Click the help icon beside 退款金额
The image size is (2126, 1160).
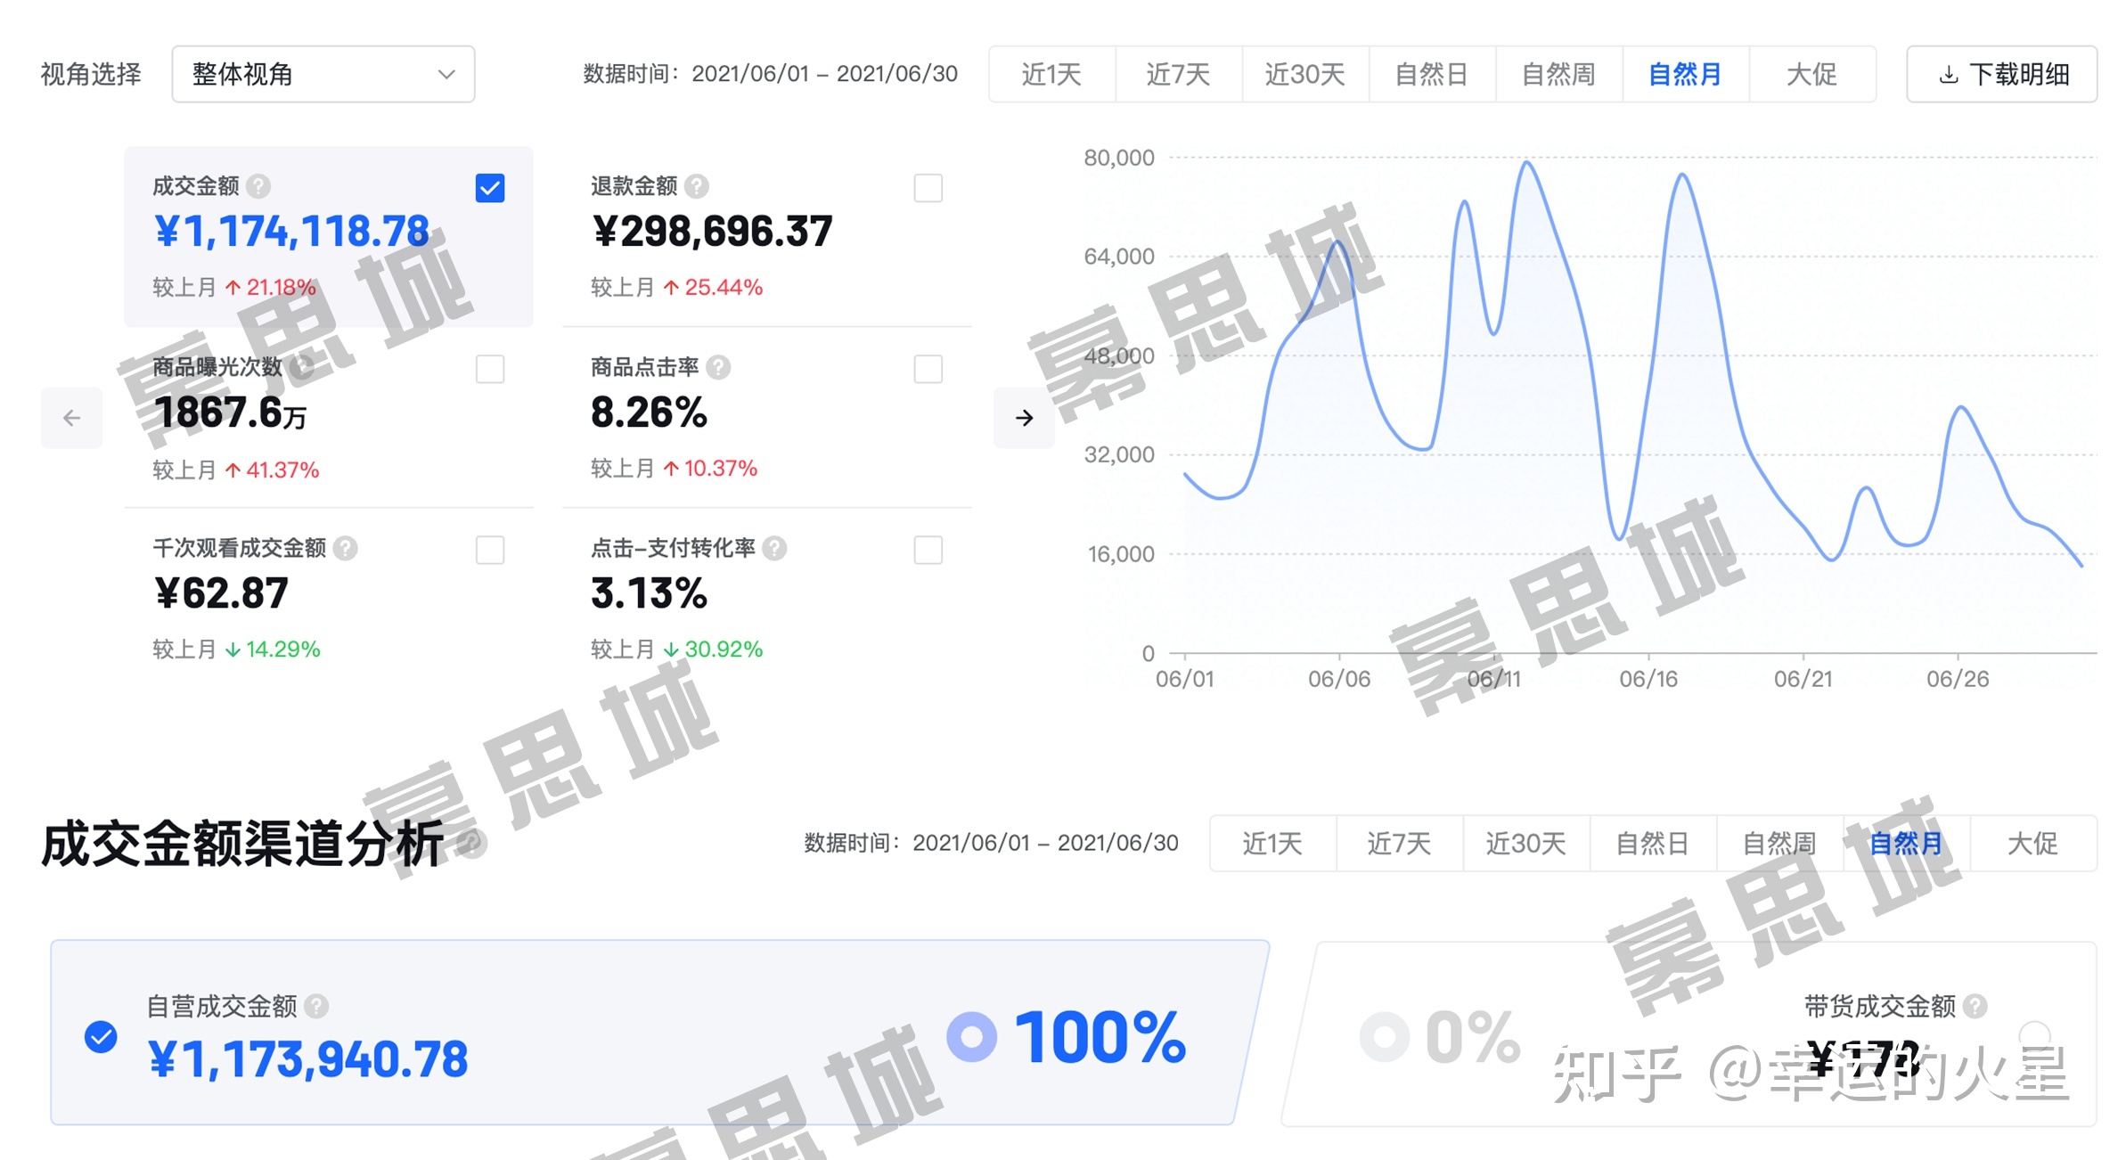(x=698, y=187)
